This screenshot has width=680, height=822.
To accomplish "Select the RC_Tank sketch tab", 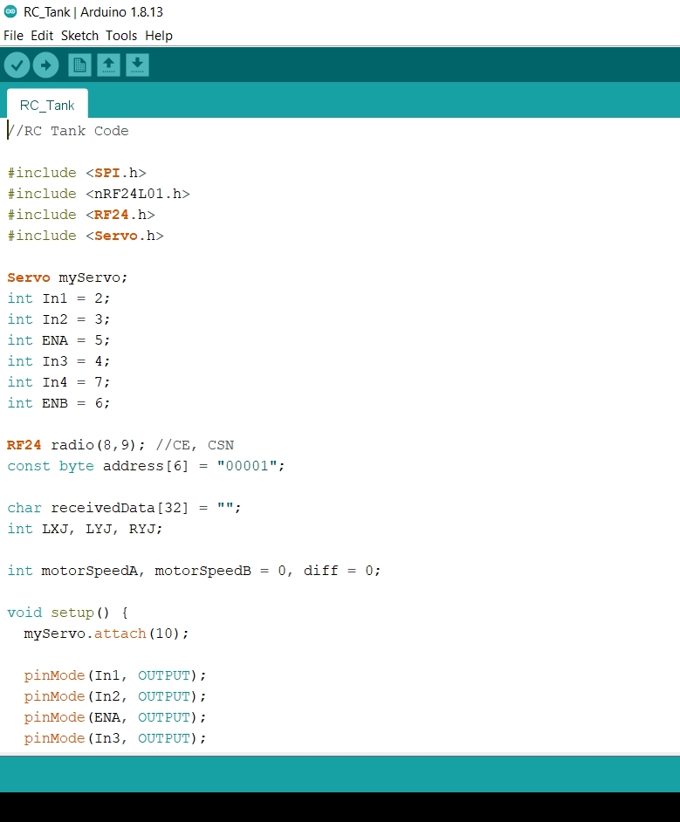I will point(47,105).
